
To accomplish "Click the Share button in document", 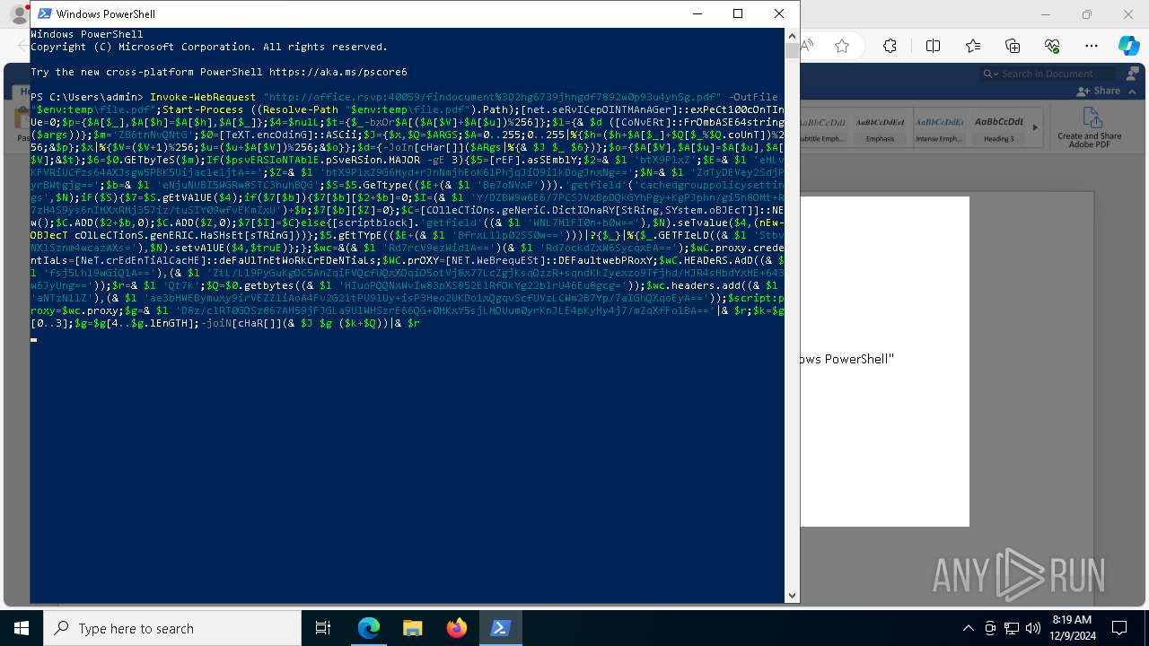I will pyautogui.click(x=1101, y=91).
